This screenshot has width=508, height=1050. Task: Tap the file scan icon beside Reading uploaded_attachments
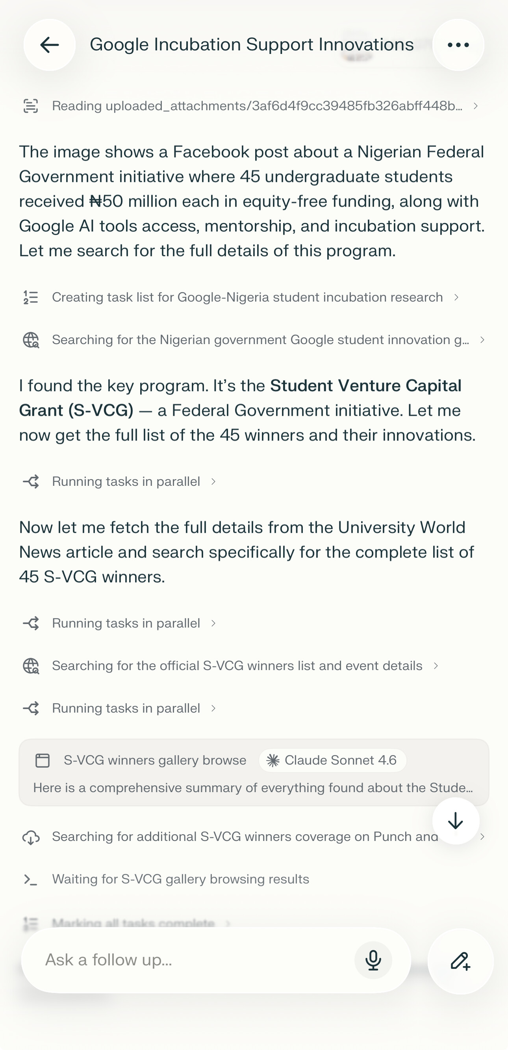(31, 106)
